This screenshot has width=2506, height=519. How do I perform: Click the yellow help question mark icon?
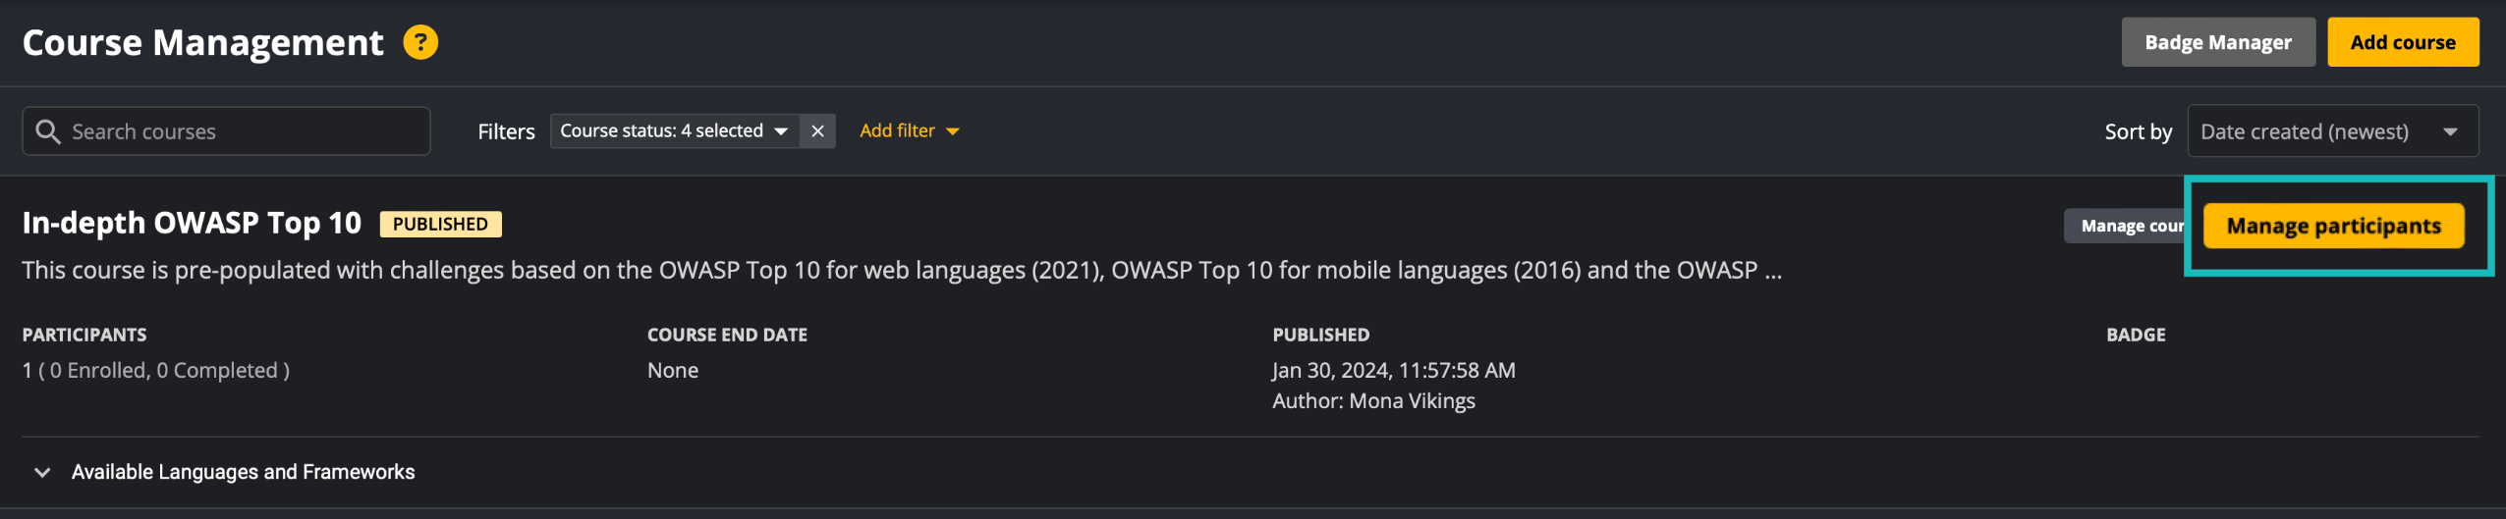420,42
